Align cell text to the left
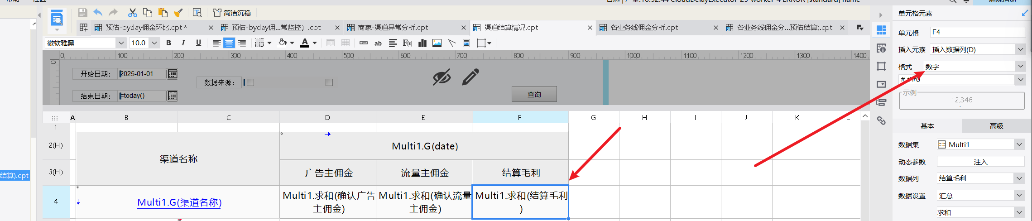This screenshot has height=221, width=1032. pyautogui.click(x=217, y=43)
